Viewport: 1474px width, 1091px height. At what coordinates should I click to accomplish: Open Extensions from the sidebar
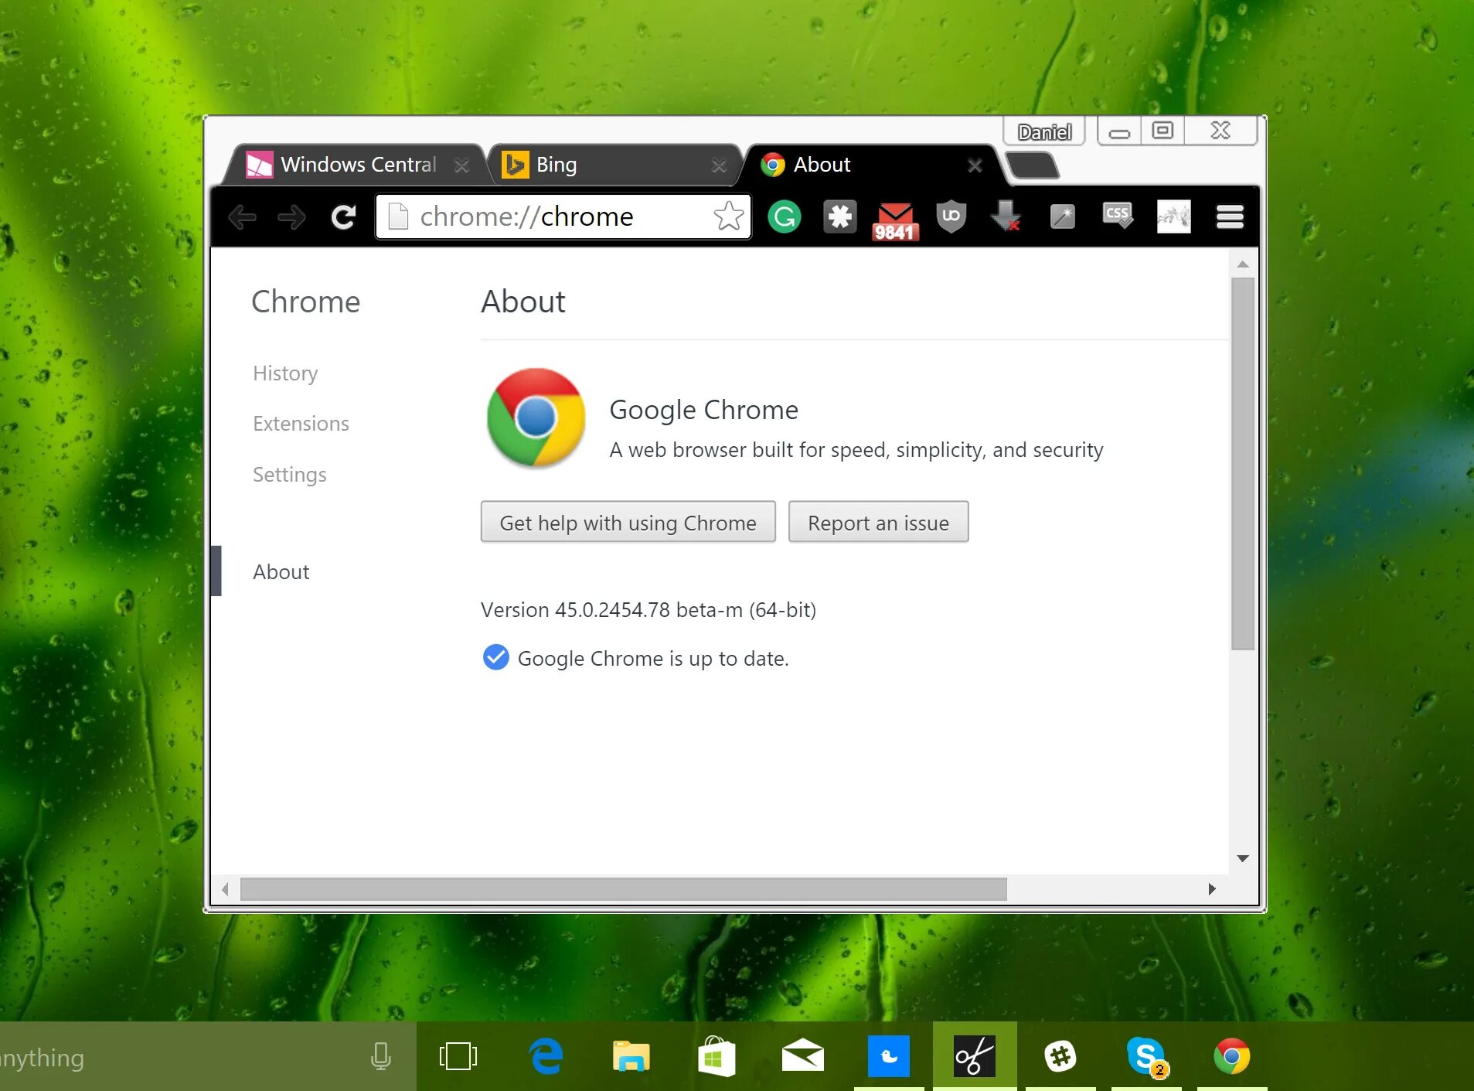coord(301,424)
